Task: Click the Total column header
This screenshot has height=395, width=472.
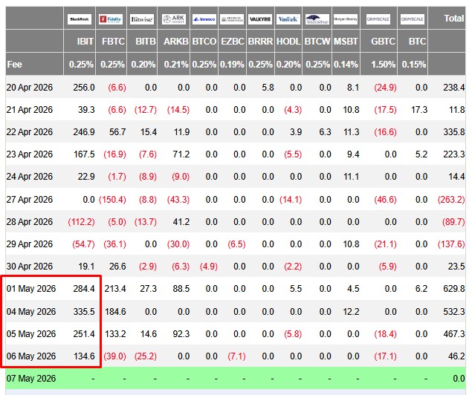Action: (454, 19)
